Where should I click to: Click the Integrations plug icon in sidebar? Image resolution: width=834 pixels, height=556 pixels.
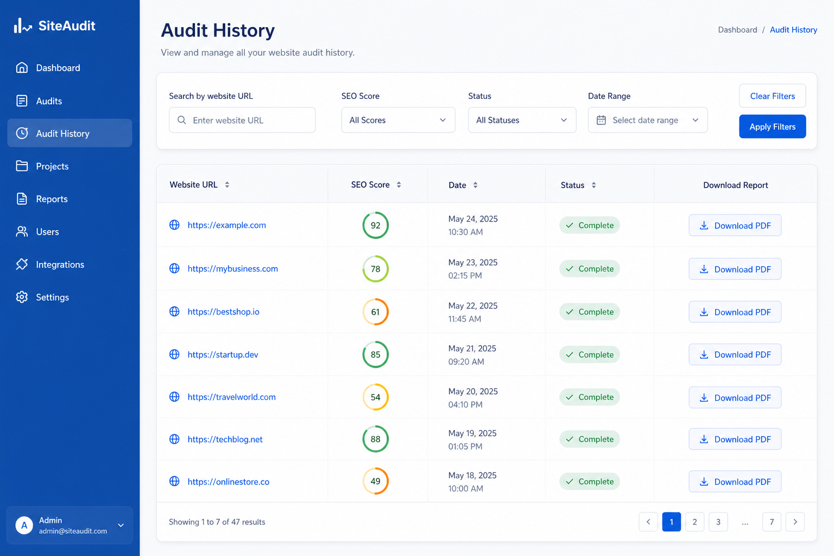coord(22,264)
